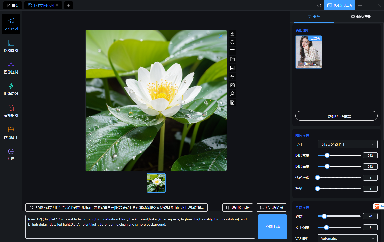Open the 智能抠图 tool in the sidebar
Viewport: 384px width, 242px height.
(11, 111)
